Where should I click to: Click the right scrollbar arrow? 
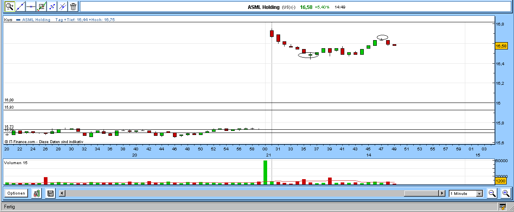click(442, 193)
